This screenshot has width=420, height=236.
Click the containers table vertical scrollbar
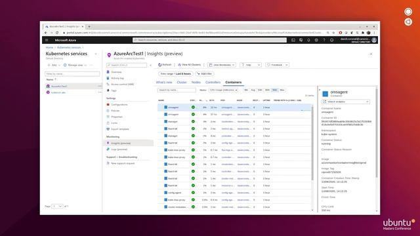[312, 143]
